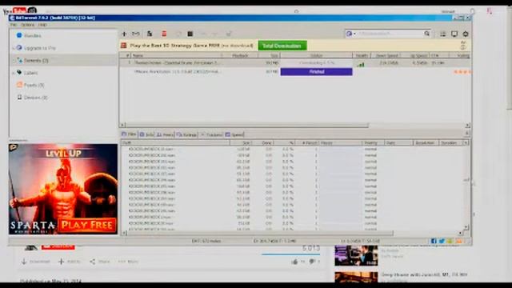Screen dimensions: 512x288
Task: Click the green Total Domination button
Action: point(282,46)
